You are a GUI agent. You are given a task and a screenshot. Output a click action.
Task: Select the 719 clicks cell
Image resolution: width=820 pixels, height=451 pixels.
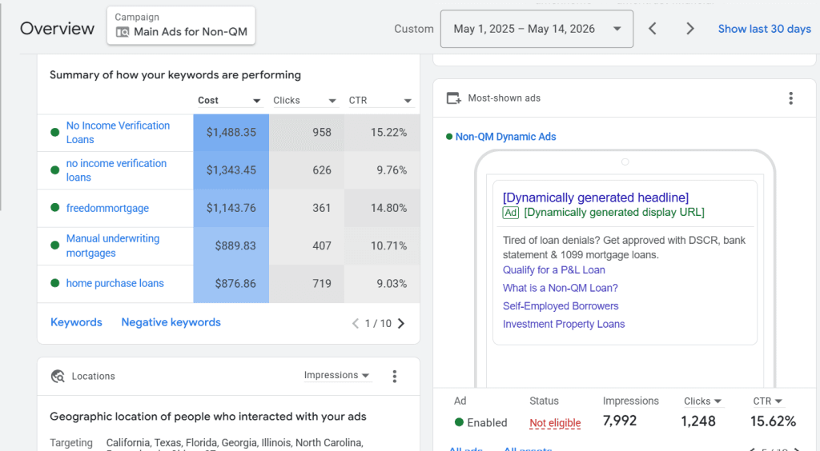pos(307,283)
